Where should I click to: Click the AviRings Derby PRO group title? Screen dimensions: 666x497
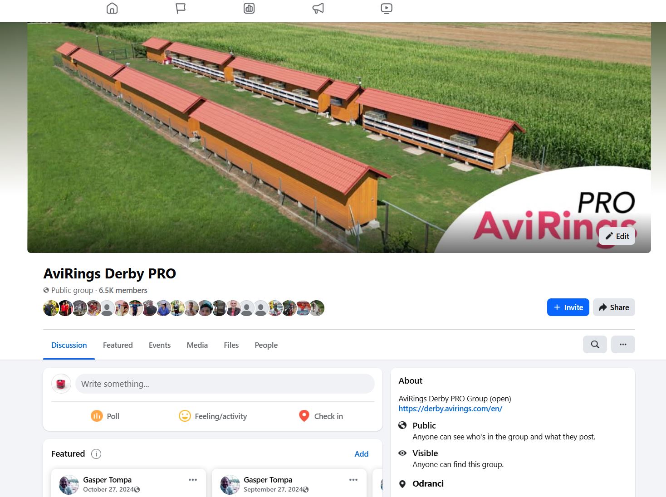pos(110,273)
